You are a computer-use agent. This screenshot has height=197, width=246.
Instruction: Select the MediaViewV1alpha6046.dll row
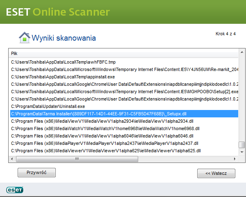point(124,136)
